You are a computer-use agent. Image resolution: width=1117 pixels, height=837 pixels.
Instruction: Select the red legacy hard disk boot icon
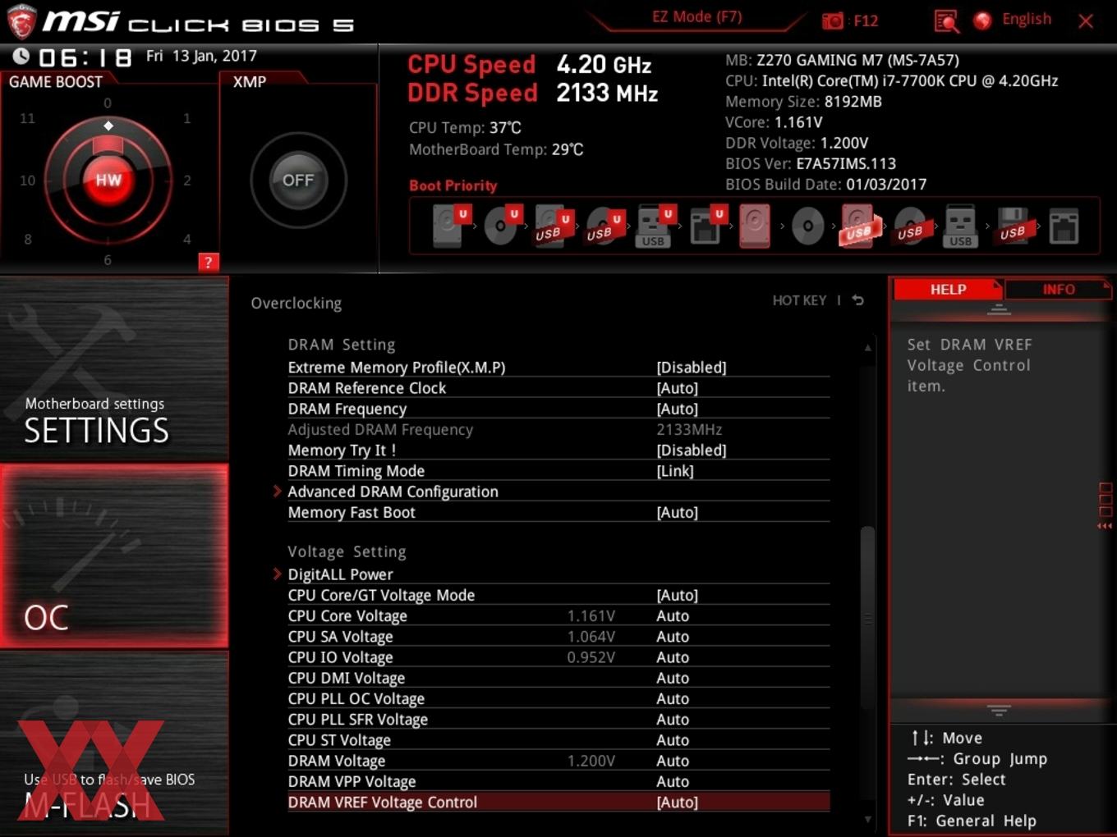[755, 226]
